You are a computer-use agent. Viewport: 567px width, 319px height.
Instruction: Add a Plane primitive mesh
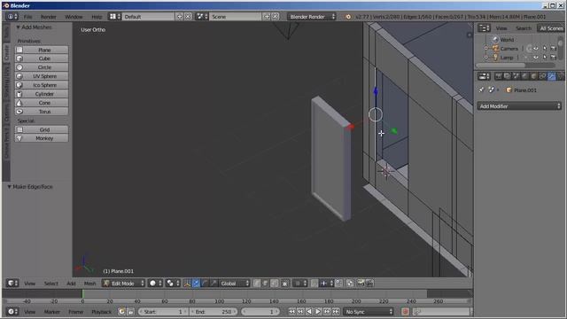tap(42, 50)
